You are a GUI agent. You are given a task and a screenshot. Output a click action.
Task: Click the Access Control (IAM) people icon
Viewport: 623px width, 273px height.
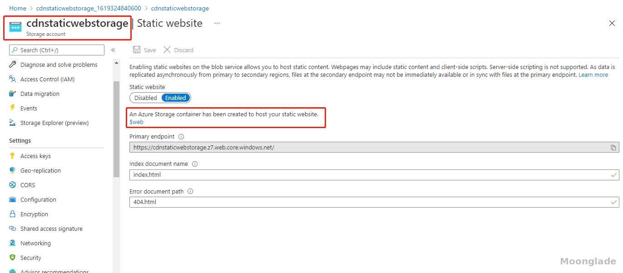[x=13, y=79]
